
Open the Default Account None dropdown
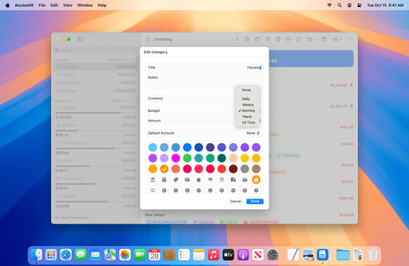click(253, 133)
